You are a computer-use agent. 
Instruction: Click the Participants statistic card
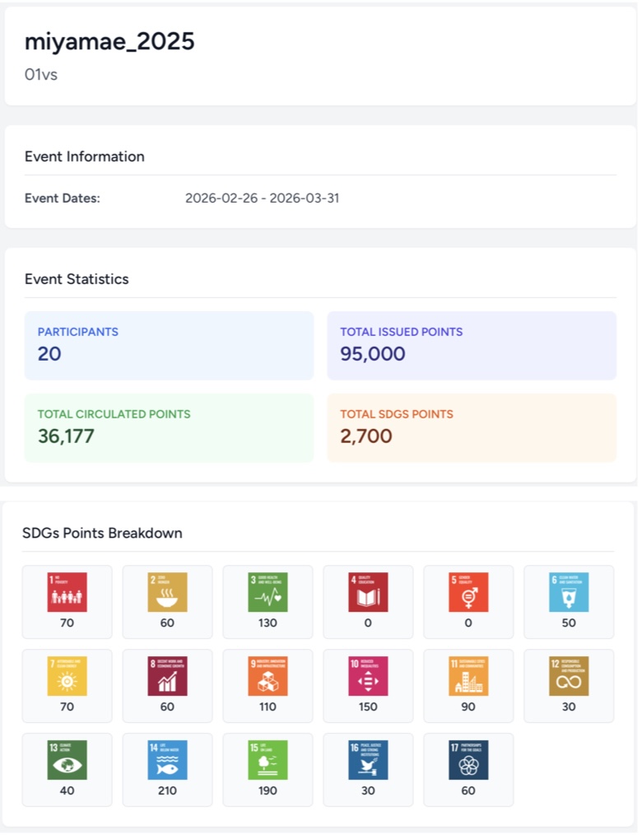[169, 345]
